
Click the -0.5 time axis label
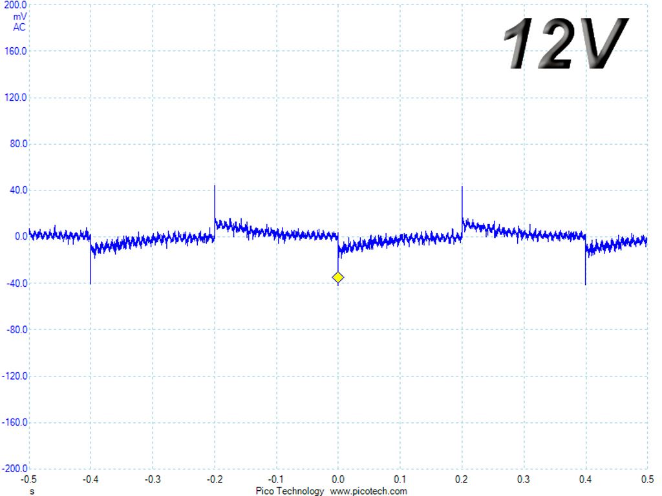(x=28, y=480)
